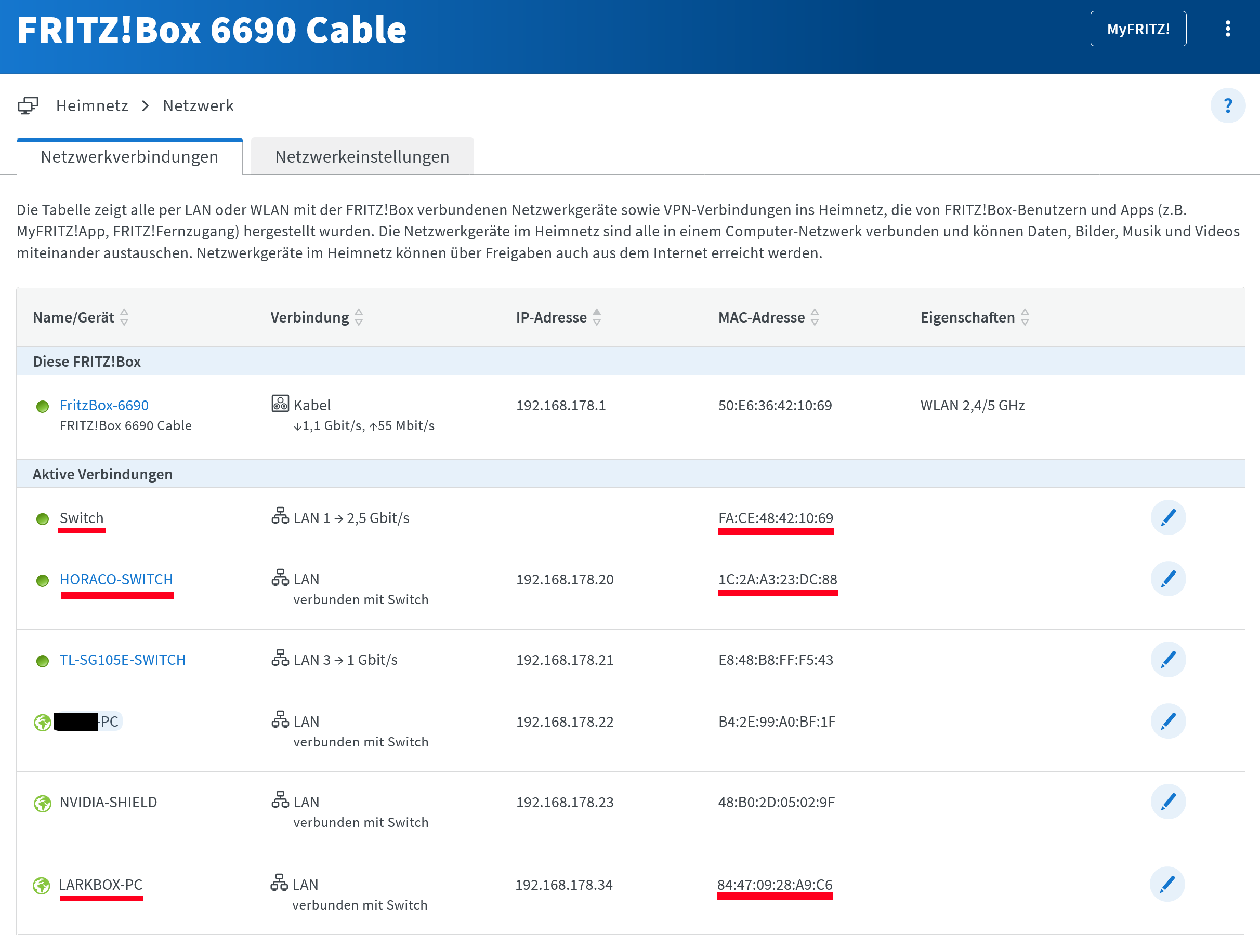
Task: Select MAC address 48:B0:2D:05:02:9F
Action: pyautogui.click(x=777, y=803)
